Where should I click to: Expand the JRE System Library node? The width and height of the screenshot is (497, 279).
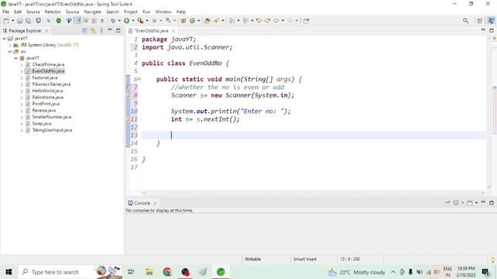pos(10,45)
